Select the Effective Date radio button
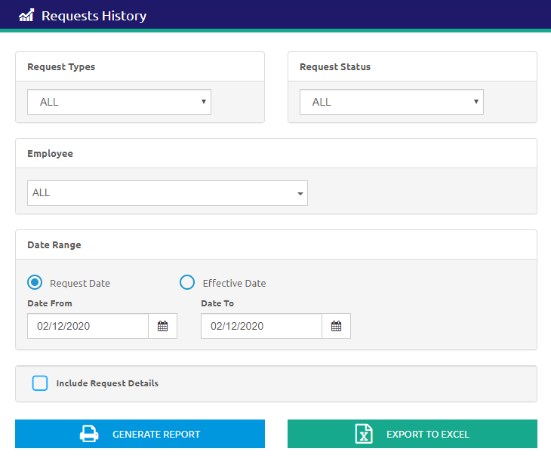This screenshot has width=551, height=461. [x=187, y=283]
